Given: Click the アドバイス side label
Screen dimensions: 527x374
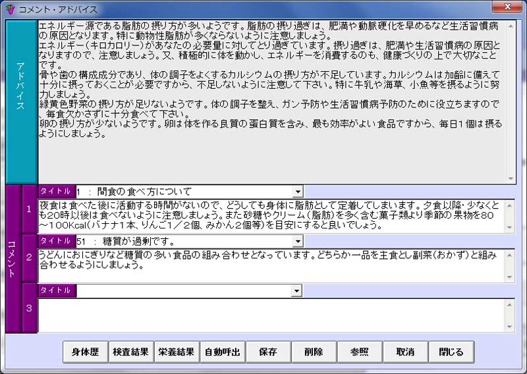Looking at the screenshot, I should (x=21, y=102).
